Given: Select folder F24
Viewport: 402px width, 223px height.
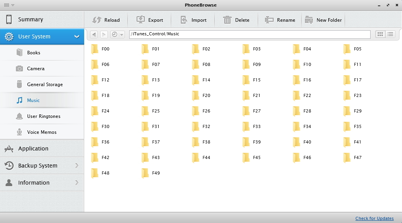Looking at the screenshot, I should click(x=100, y=111).
